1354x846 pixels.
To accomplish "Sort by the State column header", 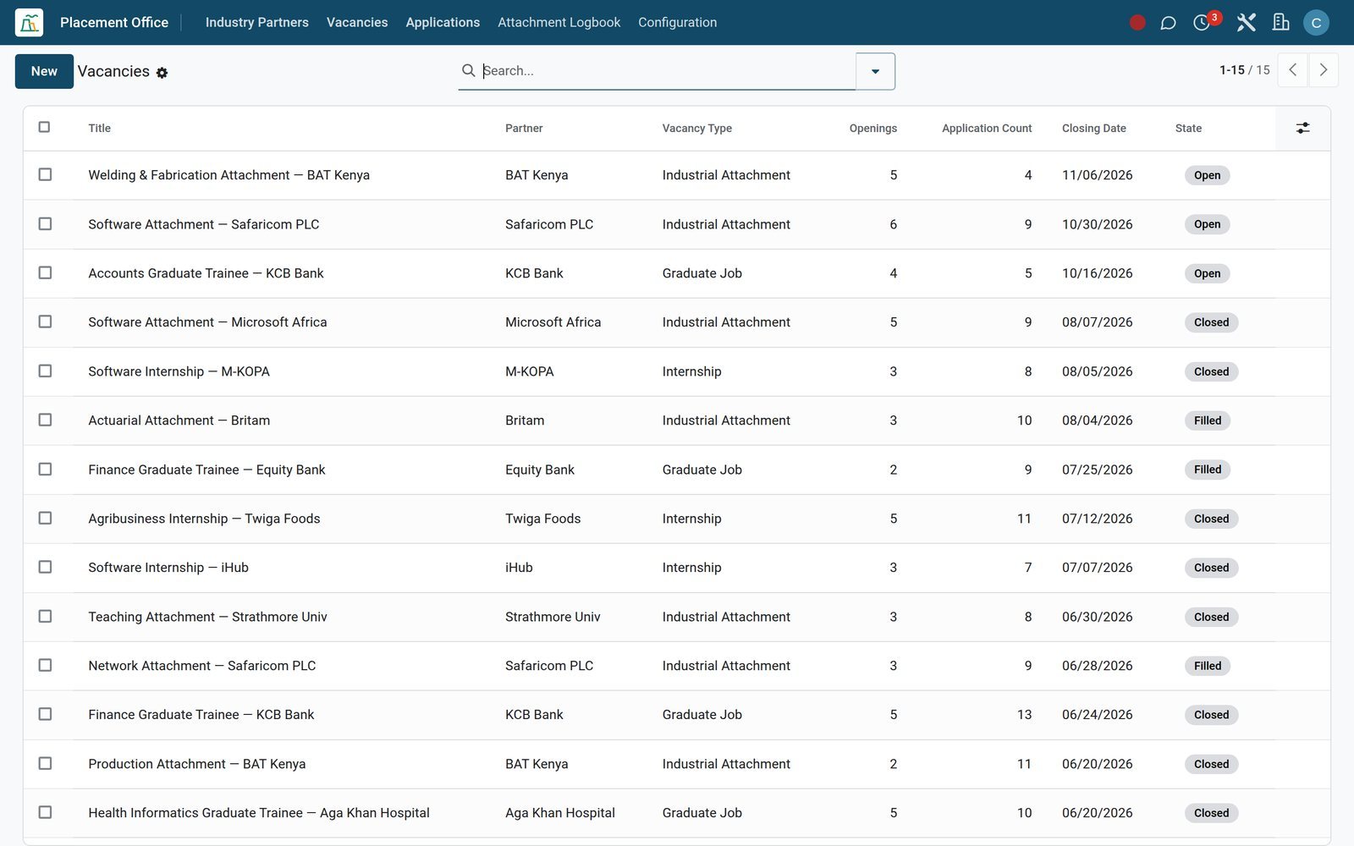I will click(1188, 129).
